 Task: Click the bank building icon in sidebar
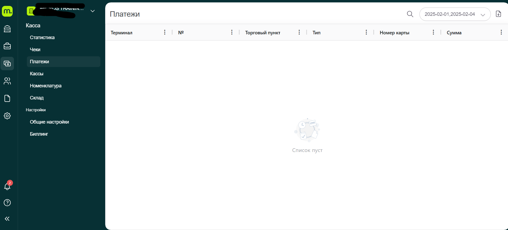pyautogui.click(x=7, y=29)
